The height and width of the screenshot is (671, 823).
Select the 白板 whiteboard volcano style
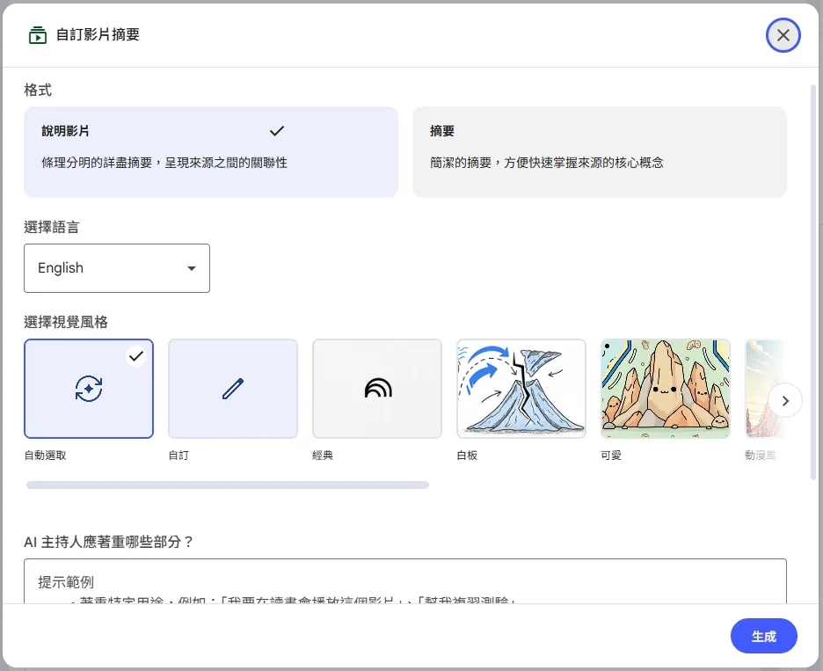[x=521, y=388]
